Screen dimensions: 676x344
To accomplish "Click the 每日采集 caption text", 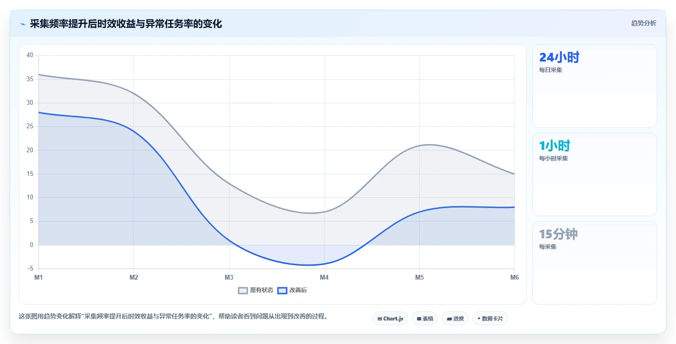I will 551,70.
